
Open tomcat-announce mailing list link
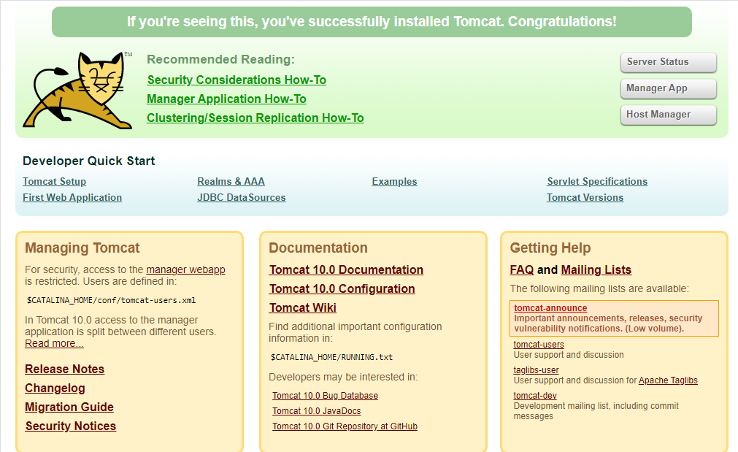[x=550, y=308]
